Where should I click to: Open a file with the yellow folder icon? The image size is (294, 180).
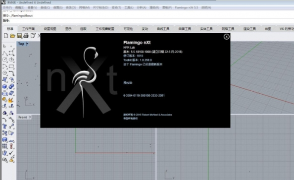(x=12, y=36)
